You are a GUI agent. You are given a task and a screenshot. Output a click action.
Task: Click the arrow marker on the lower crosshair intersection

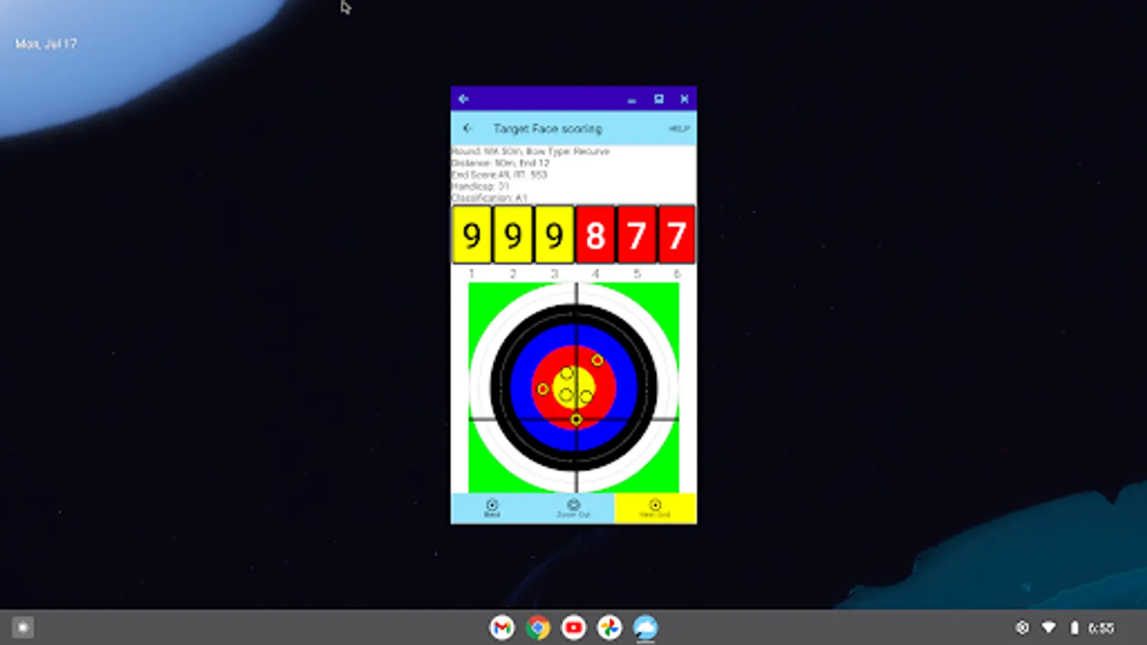click(576, 419)
